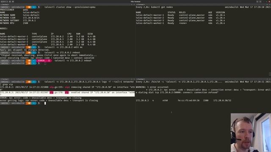Screen dimensions: 271x152
Task: Click 'WARNING: 1 error occurred:' line
Action: 152,87
